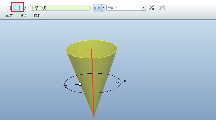Open the 选项 options tab
The height and width of the screenshot is (120, 216).
tap(24, 16)
